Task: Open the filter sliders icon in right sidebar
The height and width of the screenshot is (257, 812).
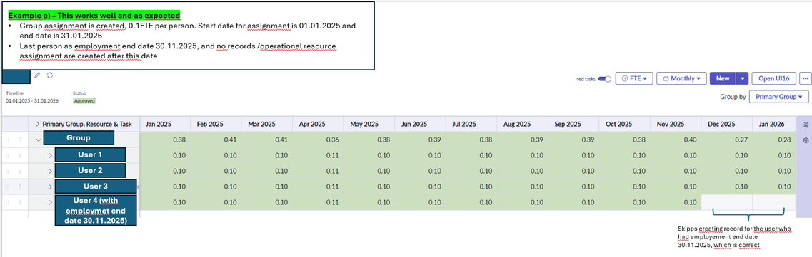Action: click(x=806, y=125)
